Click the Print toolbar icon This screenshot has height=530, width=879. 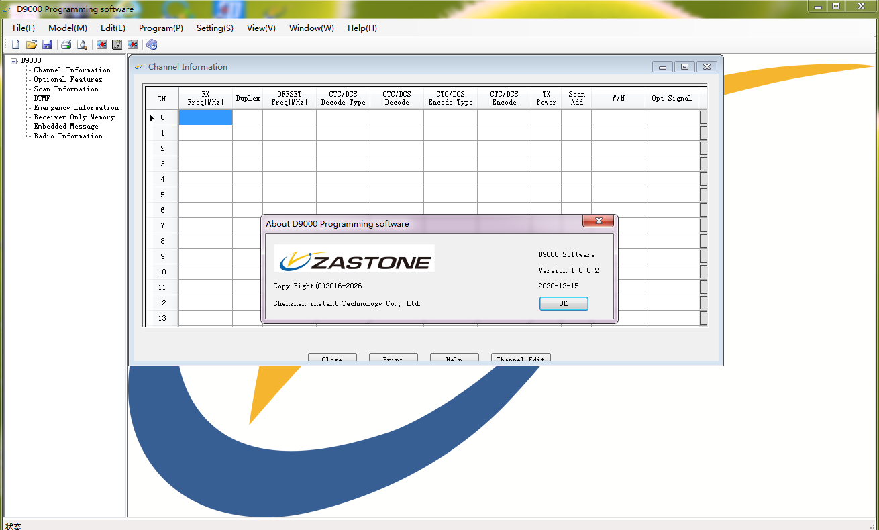[x=66, y=44]
